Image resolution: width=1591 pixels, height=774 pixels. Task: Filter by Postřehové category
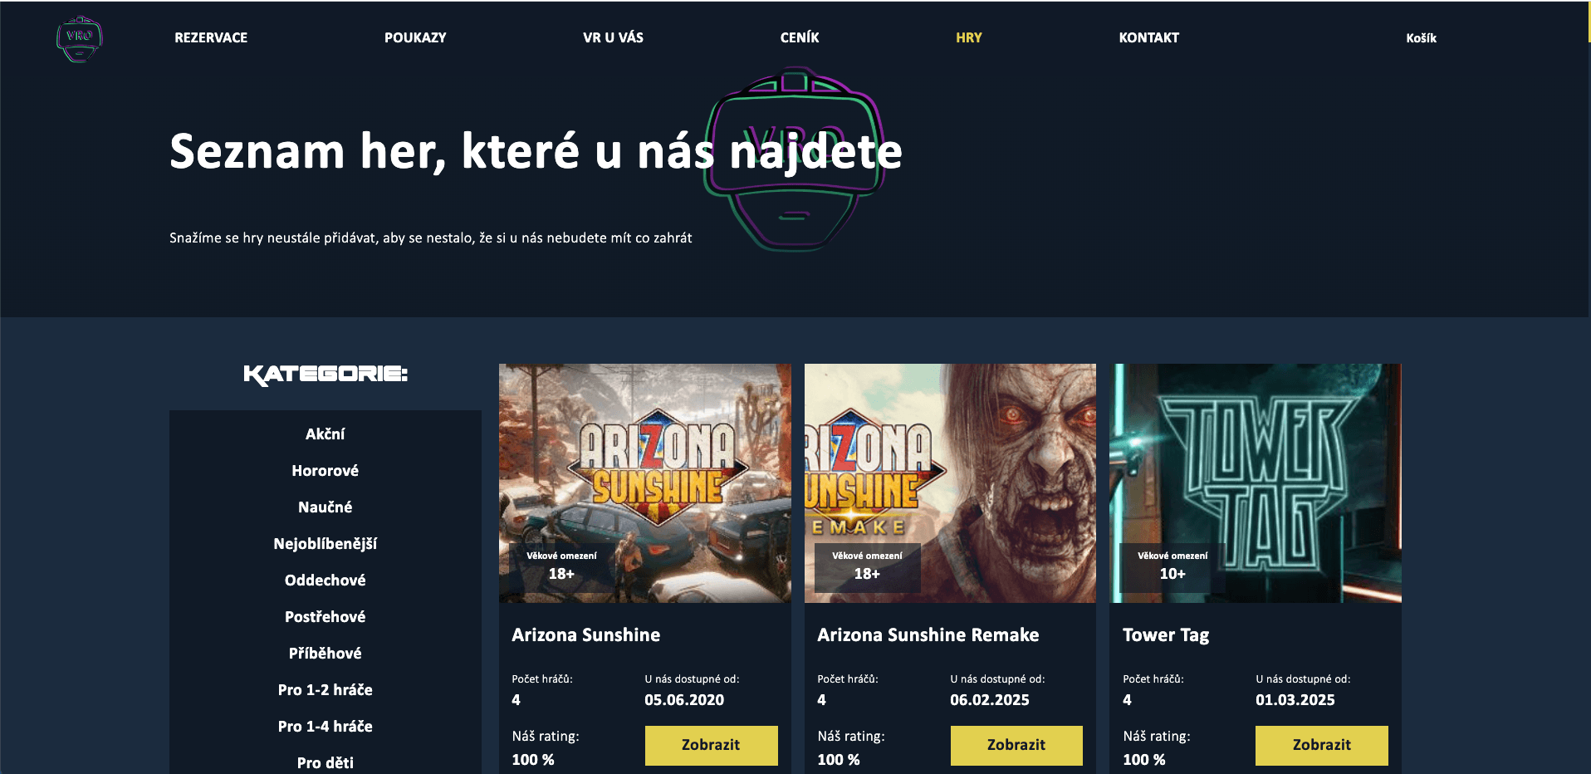pyautogui.click(x=325, y=617)
